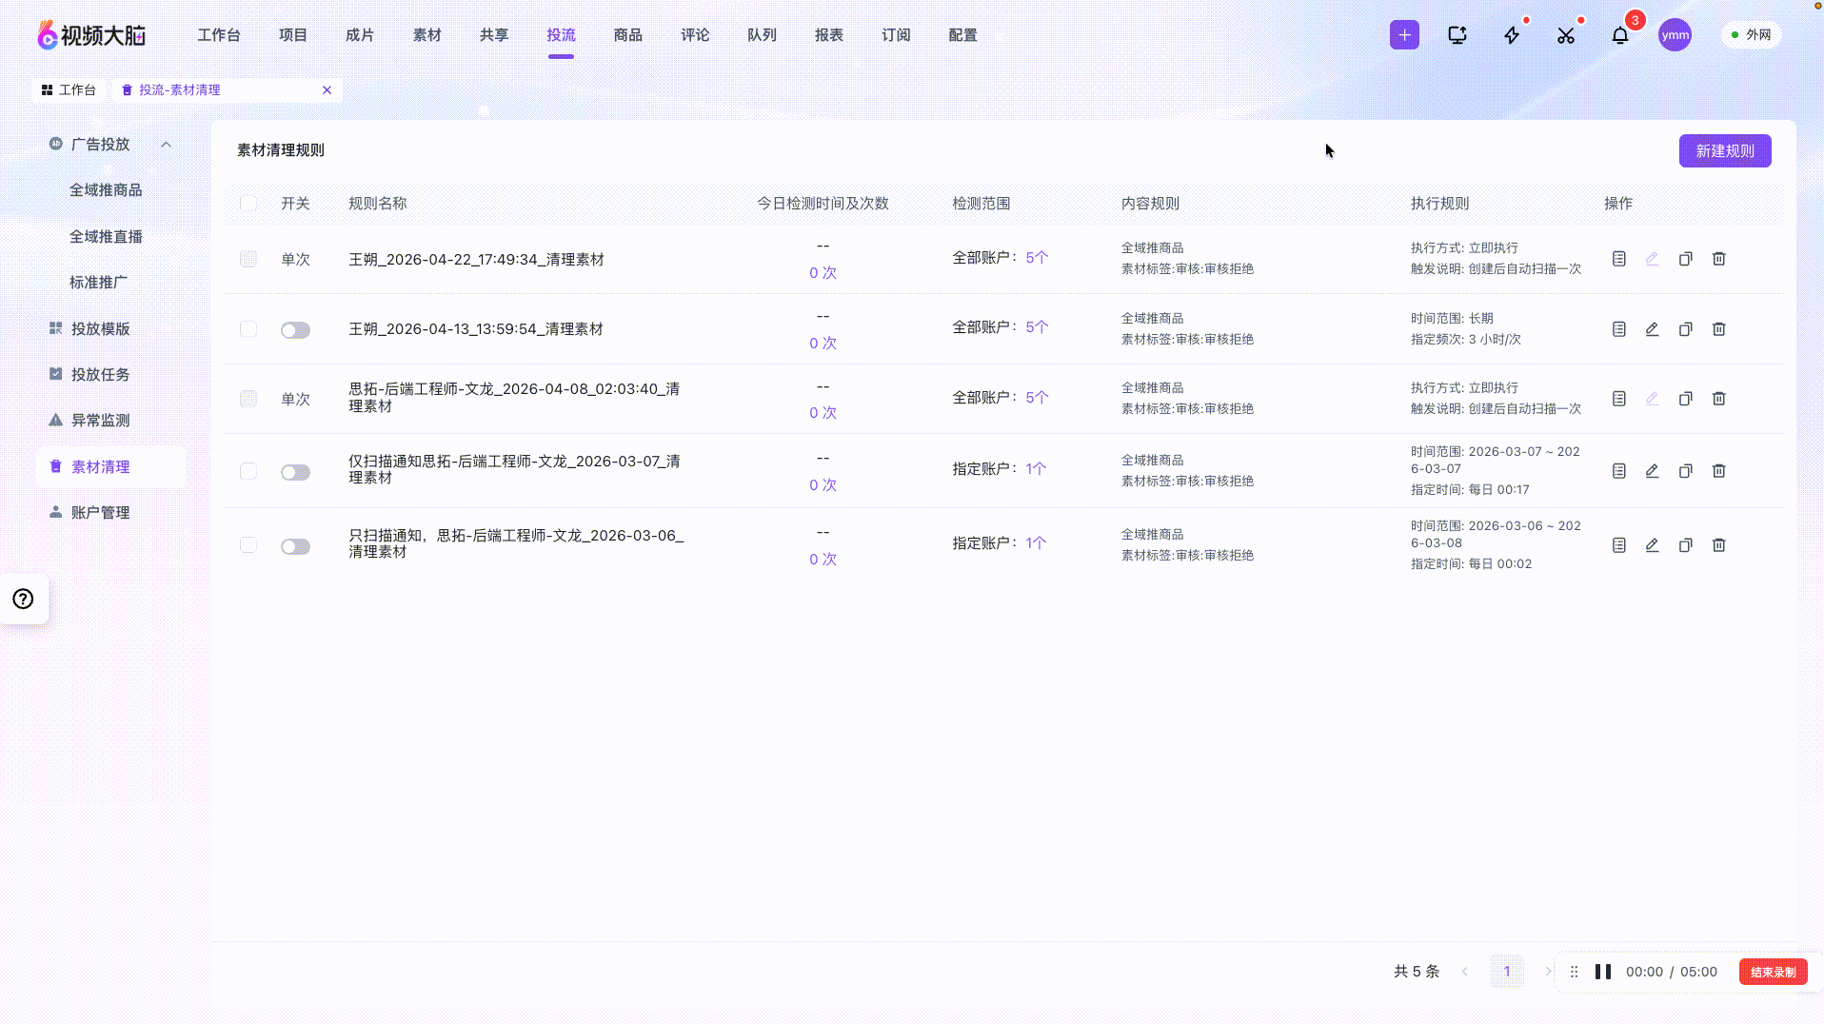Select checkbox for 仅扫描通知 2026-03-07 rule
This screenshot has width=1824, height=1024.
(248, 471)
